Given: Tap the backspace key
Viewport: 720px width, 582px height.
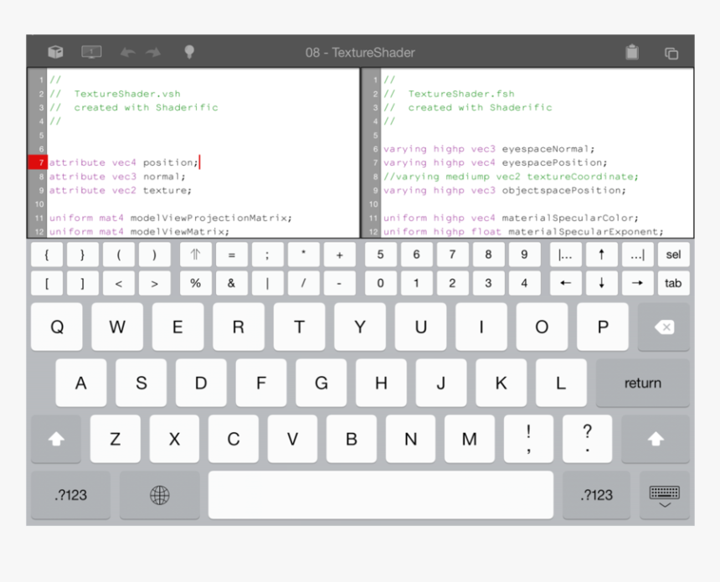Looking at the screenshot, I should [663, 327].
